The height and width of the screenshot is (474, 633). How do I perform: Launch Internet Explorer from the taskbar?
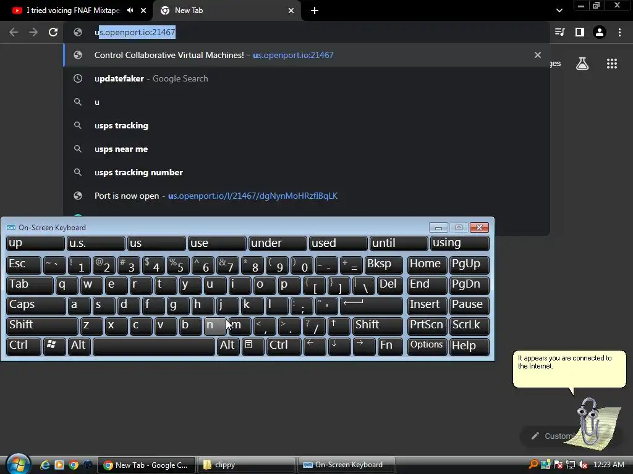coord(45,465)
